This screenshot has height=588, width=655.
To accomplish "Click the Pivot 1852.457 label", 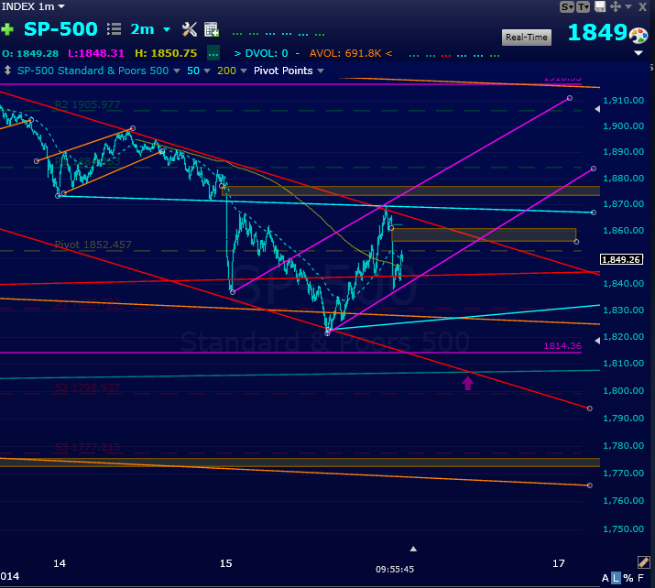I will pyautogui.click(x=93, y=245).
